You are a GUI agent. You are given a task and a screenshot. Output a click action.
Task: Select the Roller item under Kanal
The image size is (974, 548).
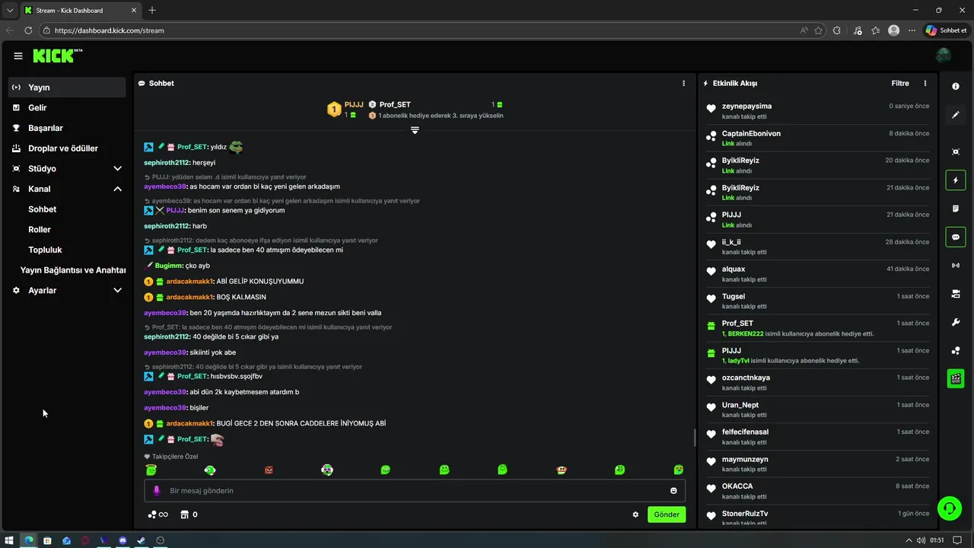point(40,229)
